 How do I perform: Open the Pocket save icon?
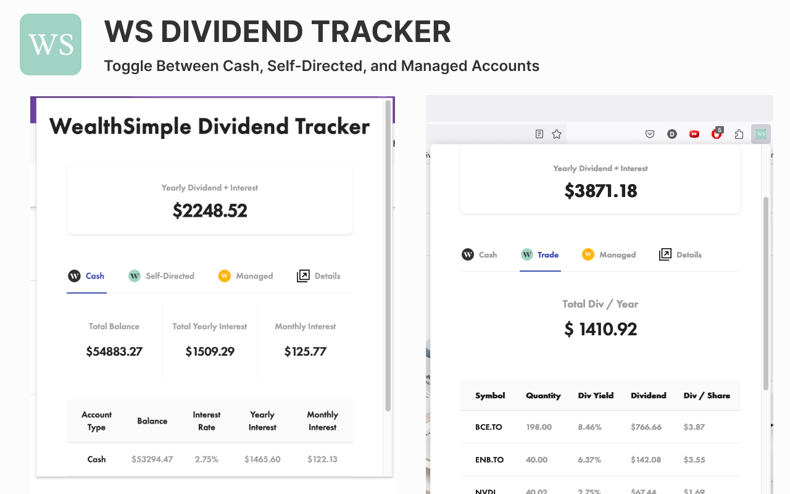click(x=649, y=134)
